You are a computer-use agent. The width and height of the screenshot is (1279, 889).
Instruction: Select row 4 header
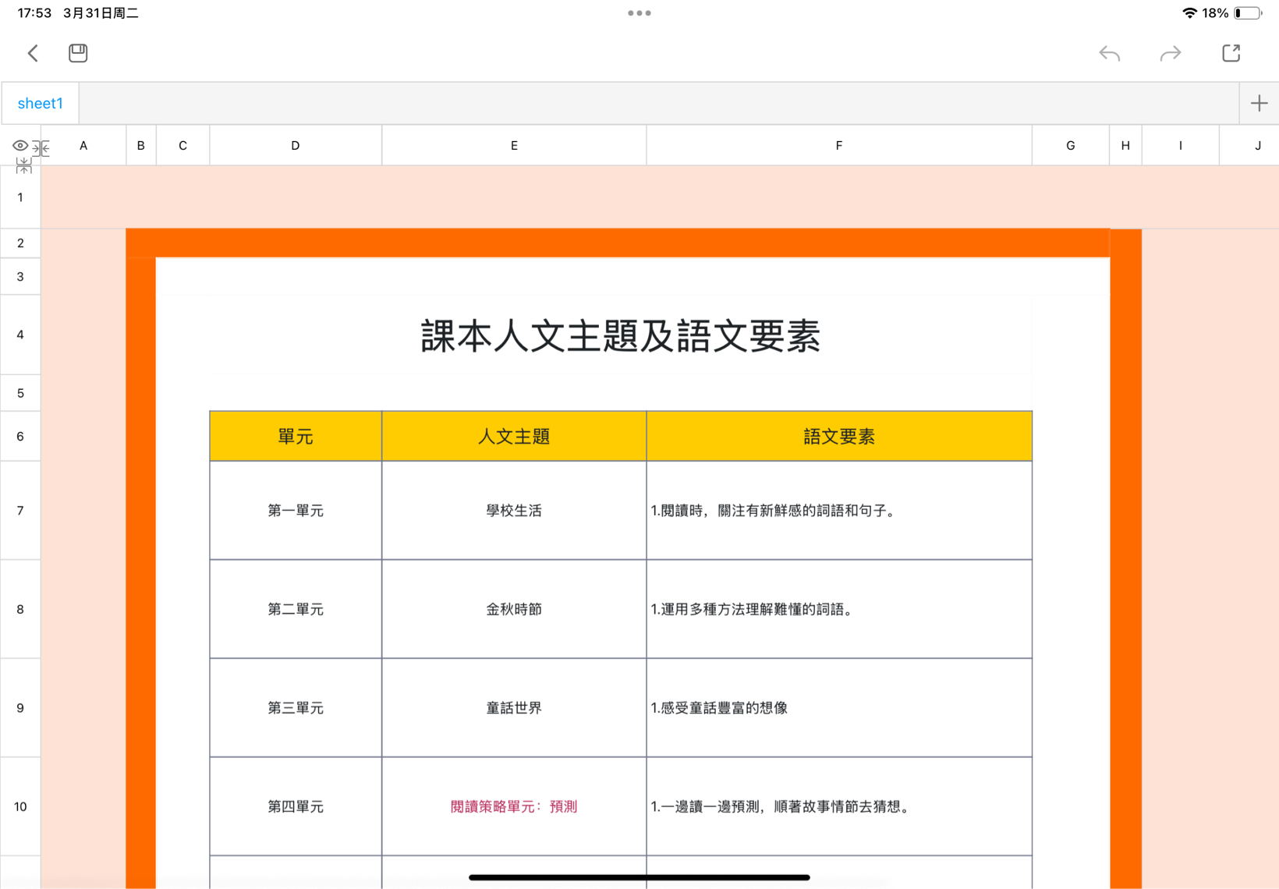(20, 335)
